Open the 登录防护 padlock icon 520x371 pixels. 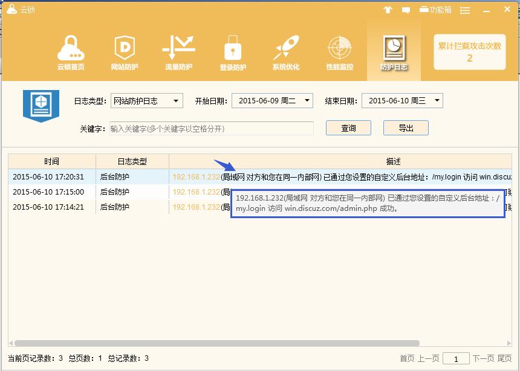[232, 53]
